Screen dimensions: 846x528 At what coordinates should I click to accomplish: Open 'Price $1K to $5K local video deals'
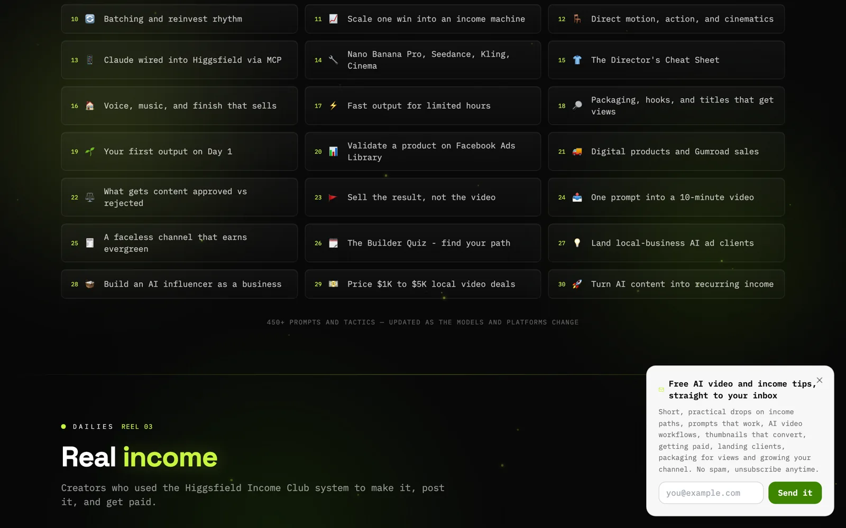pos(423,284)
